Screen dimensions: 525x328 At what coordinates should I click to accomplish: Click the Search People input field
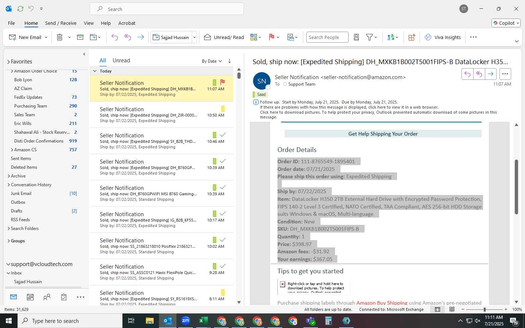[x=327, y=37]
